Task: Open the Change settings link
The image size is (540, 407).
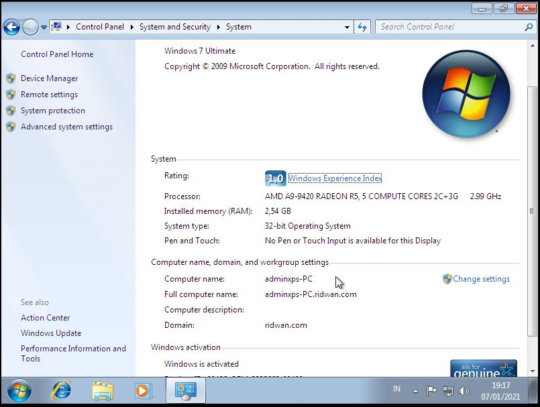Action: [482, 278]
